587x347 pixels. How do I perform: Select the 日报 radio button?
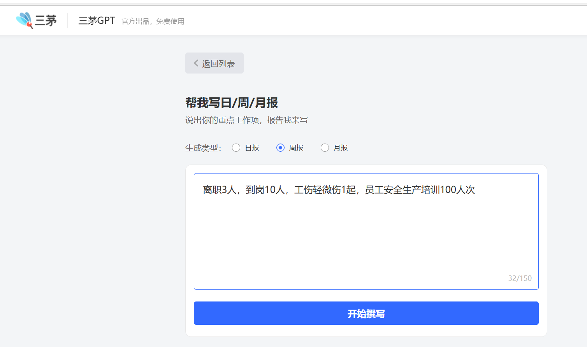tap(236, 148)
